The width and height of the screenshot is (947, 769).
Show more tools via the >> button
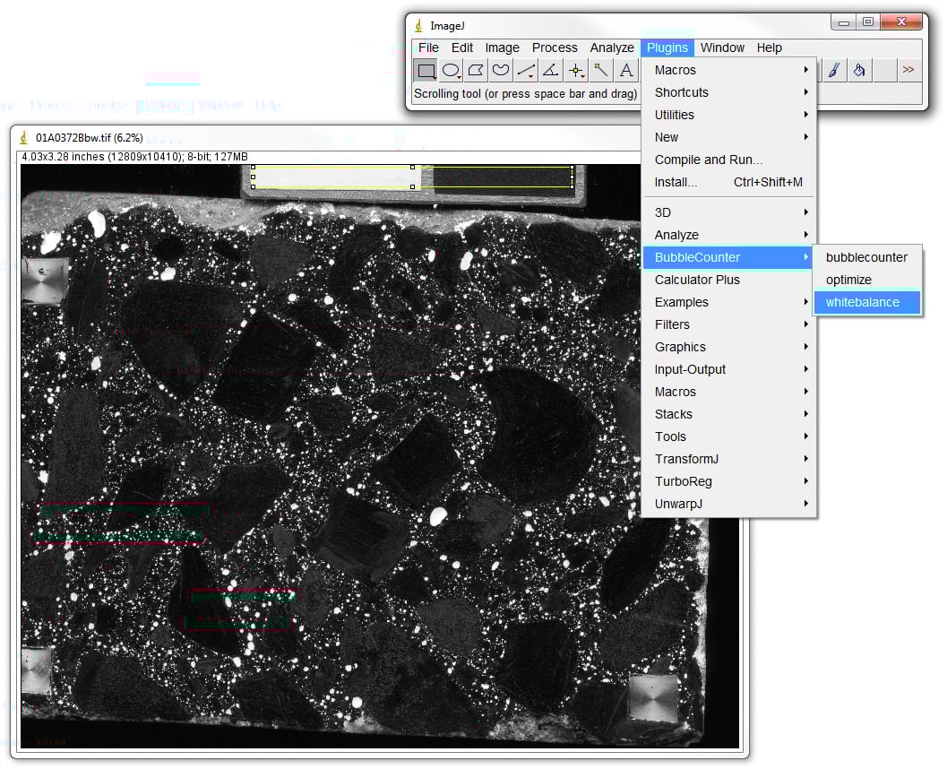point(908,70)
